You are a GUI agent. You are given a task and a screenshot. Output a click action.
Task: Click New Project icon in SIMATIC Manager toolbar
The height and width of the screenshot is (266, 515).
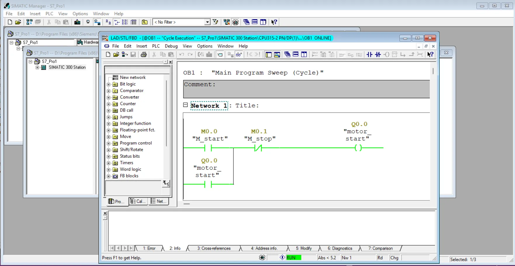(x=10, y=22)
